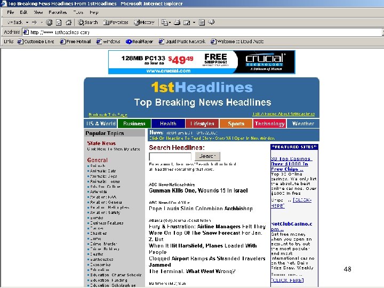Open the Edit menu
This screenshot has height=288, width=384.
[x=23, y=12]
